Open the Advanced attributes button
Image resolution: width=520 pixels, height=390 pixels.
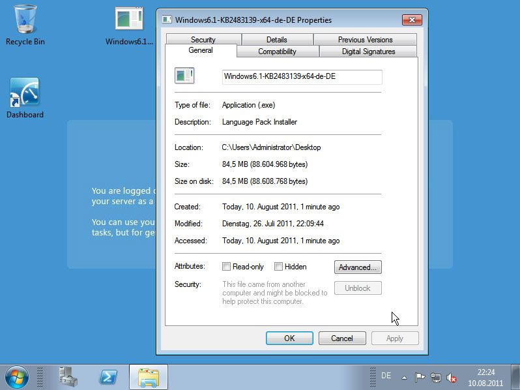[x=358, y=267]
